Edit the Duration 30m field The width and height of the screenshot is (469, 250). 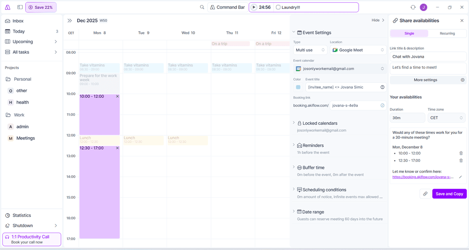[x=407, y=118]
